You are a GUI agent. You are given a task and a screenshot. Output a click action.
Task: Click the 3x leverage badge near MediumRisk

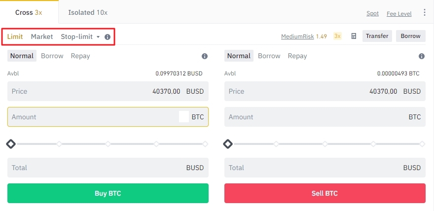(x=337, y=36)
